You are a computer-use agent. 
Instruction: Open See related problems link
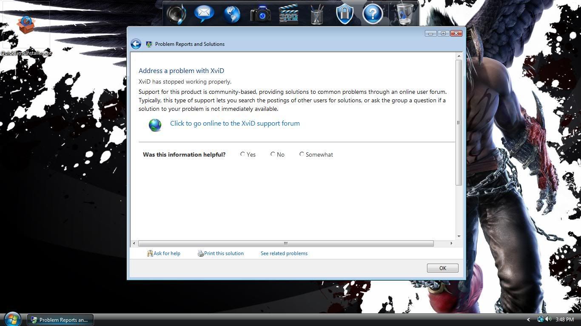(284, 253)
